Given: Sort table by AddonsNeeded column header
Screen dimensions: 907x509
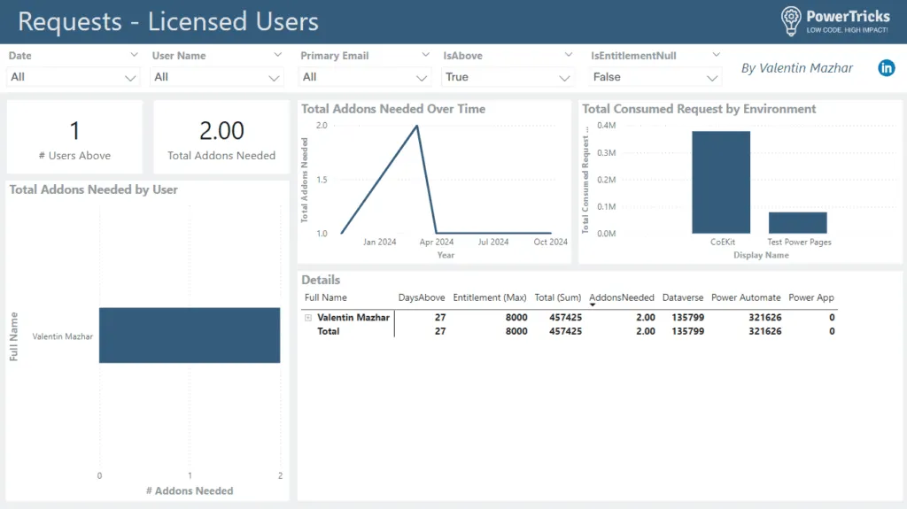Looking at the screenshot, I should point(621,297).
